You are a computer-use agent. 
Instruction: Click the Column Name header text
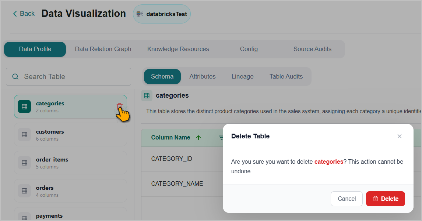click(170, 138)
